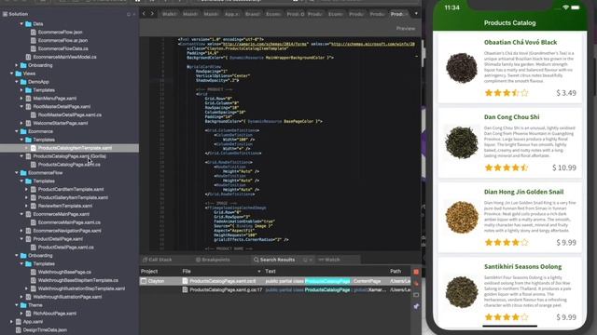Collapse the EcommerceFlow folder
This screenshot has height=335, width=597.
click(17, 173)
